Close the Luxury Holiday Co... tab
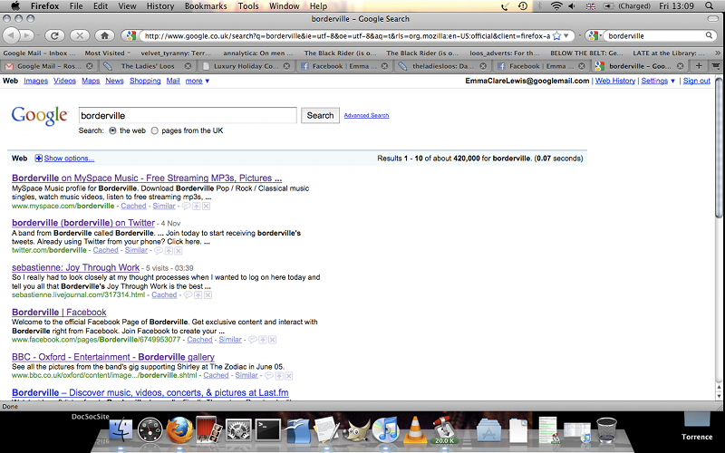 point(286,66)
